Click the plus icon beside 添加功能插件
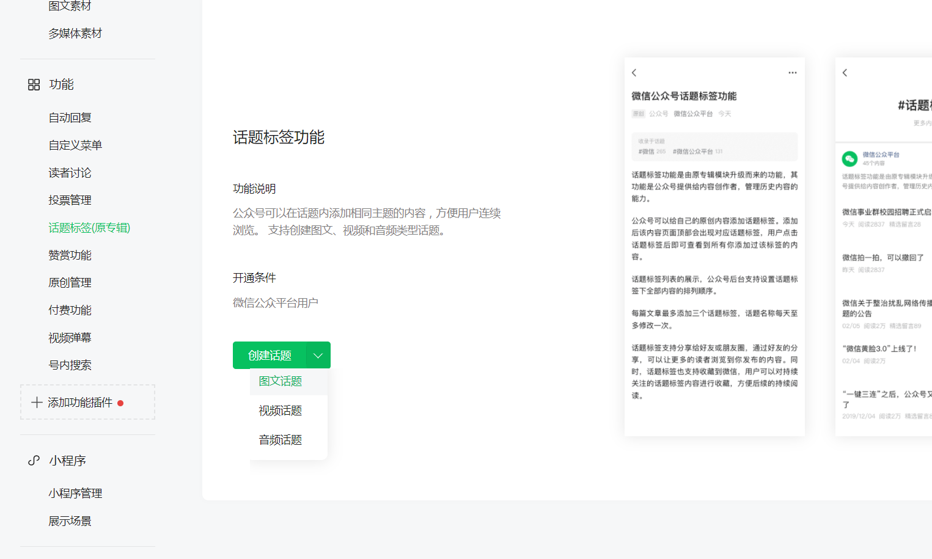 pyautogui.click(x=37, y=403)
